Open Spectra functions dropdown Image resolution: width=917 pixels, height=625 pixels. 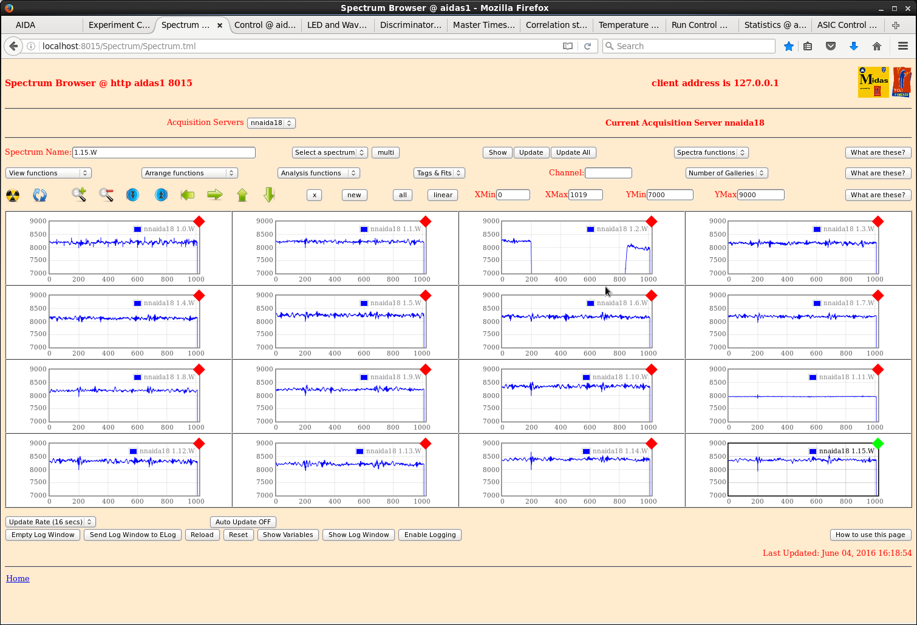[711, 152]
